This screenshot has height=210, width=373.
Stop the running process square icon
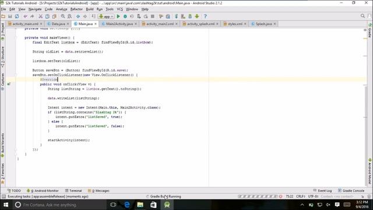point(153,16)
